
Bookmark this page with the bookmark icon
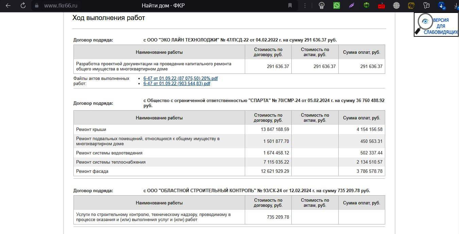click(x=290, y=5)
